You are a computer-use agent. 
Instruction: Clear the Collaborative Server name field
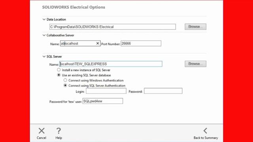(98, 43)
